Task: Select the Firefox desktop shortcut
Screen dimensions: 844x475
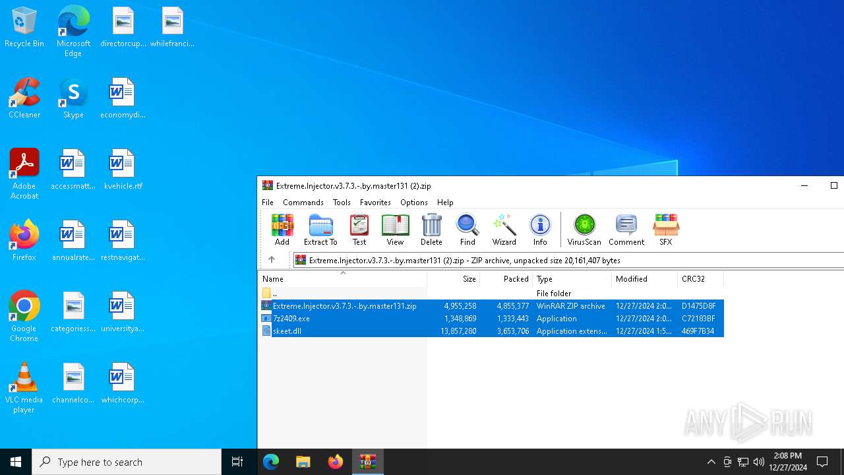Action: tap(24, 241)
